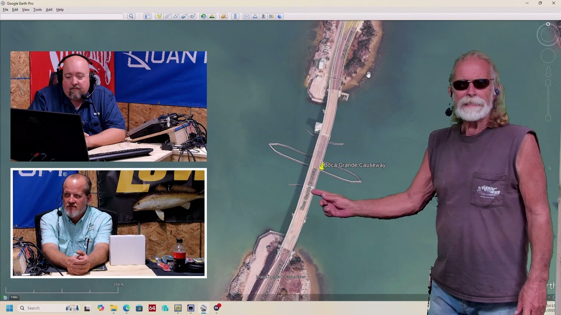
Task: Click the taskbar Search box
Action: 49,308
